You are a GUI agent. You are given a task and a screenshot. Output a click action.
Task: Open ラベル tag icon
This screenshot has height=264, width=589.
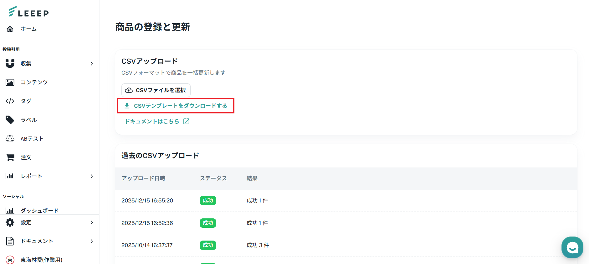(x=10, y=120)
